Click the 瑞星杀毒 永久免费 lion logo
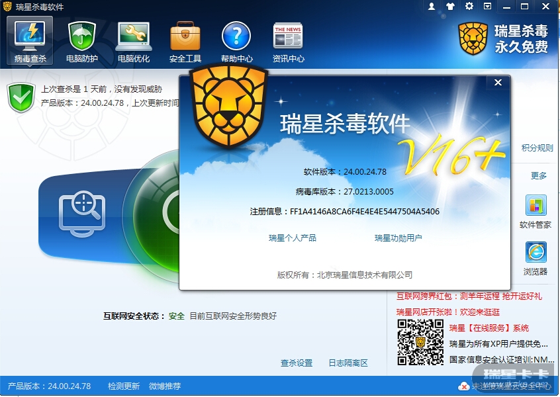 click(x=503, y=38)
